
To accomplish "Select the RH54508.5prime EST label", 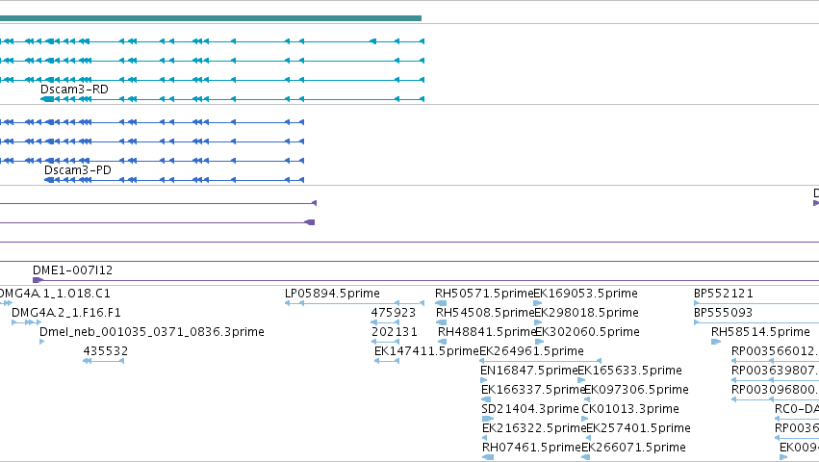I will tap(485, 313).
